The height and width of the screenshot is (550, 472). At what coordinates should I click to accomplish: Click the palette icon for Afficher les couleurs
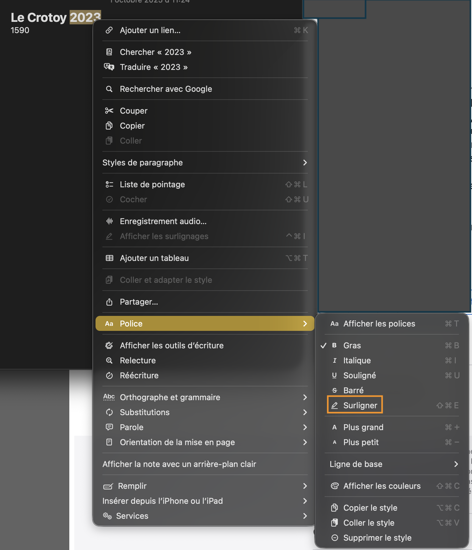coord(335,486)
